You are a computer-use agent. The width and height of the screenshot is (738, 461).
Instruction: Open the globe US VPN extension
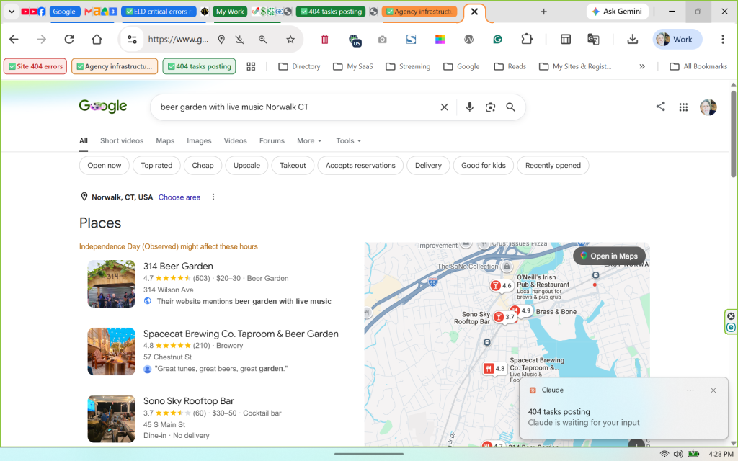(x=355, y=40)
